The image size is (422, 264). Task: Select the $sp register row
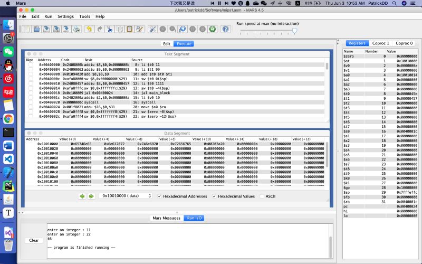[x=380, y=192]
